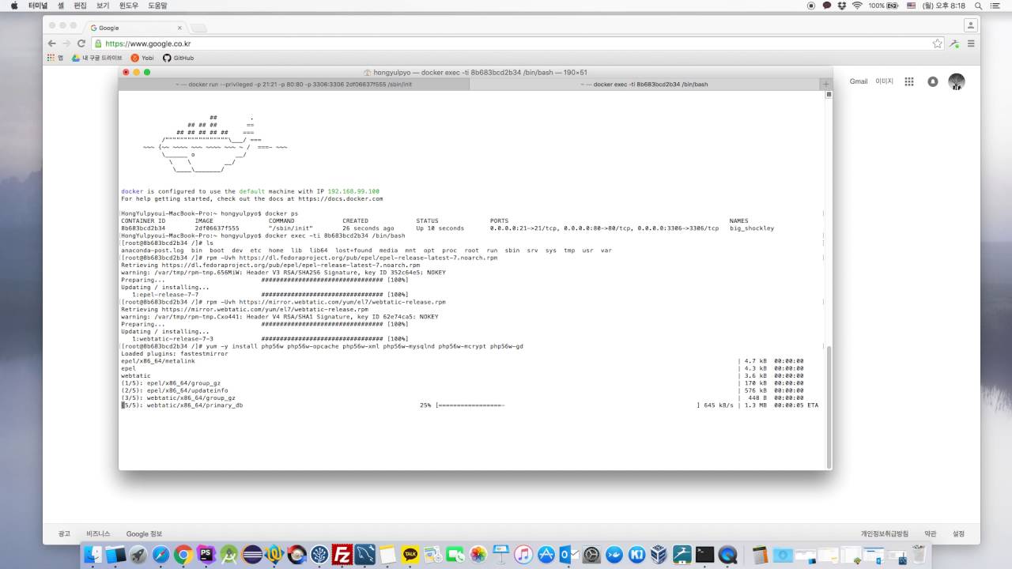Open the Chrome profile button
The height and width of the screenshot is (569, 1012).
(x=971, y=25)
